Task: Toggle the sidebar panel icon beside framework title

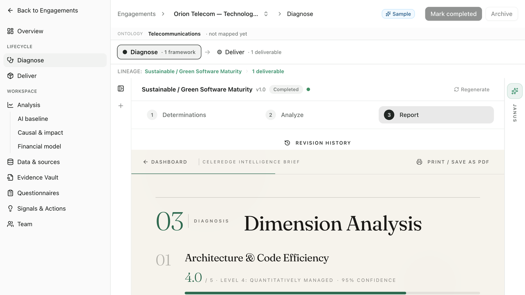Action: [121, 88]
